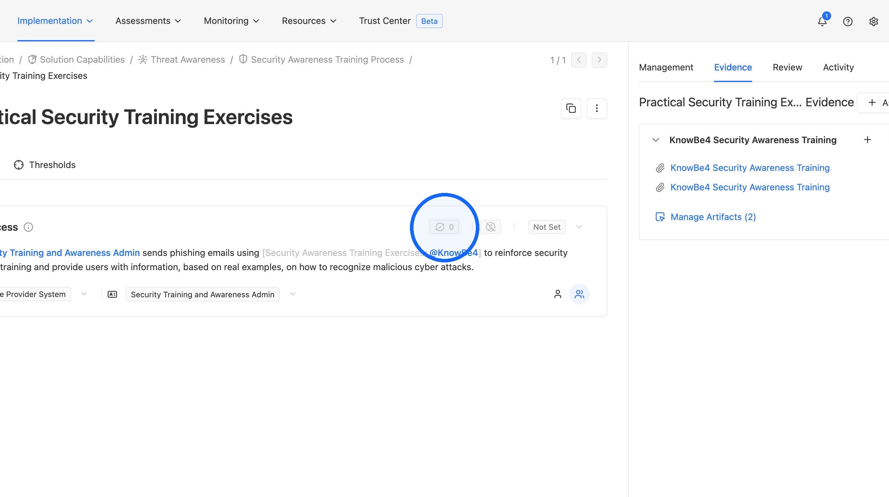889x497 pixels.
Task: Open the Implementation menu
Action: pos(55,21)
